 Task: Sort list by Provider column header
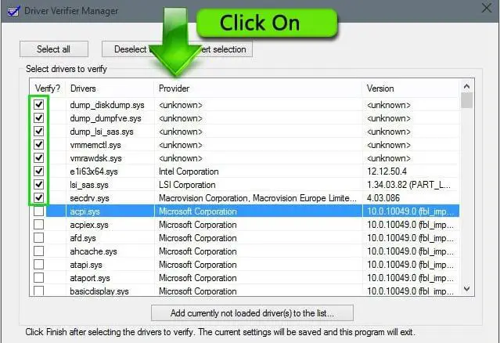click(258, 88)
